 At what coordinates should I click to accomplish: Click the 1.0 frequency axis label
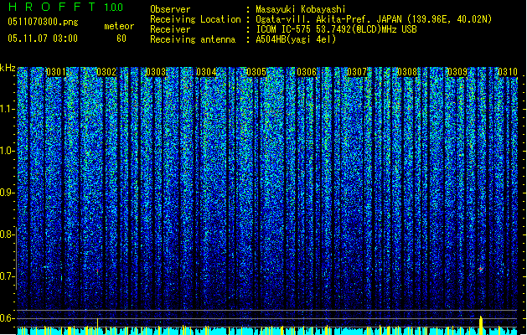coord(7,151)
